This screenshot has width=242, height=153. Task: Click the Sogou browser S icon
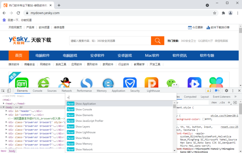pos(86,83)
